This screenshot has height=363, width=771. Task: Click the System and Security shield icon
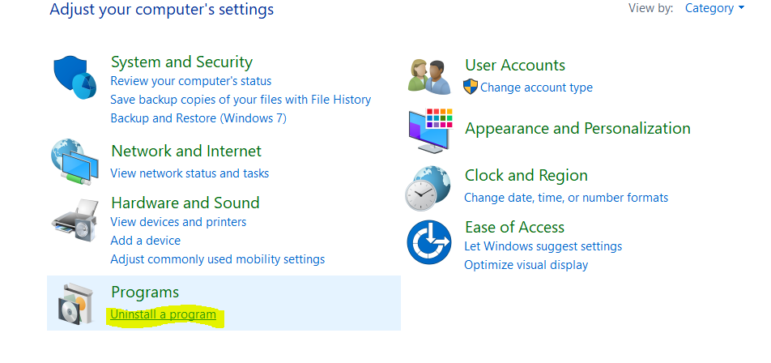(75, 78)
